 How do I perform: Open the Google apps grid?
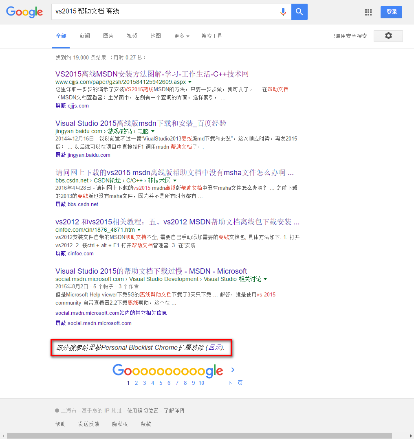368,12
